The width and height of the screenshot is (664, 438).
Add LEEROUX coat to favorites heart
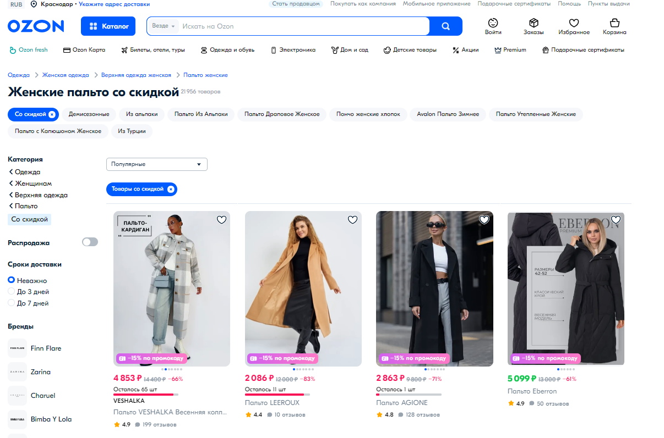click(353, 220)
